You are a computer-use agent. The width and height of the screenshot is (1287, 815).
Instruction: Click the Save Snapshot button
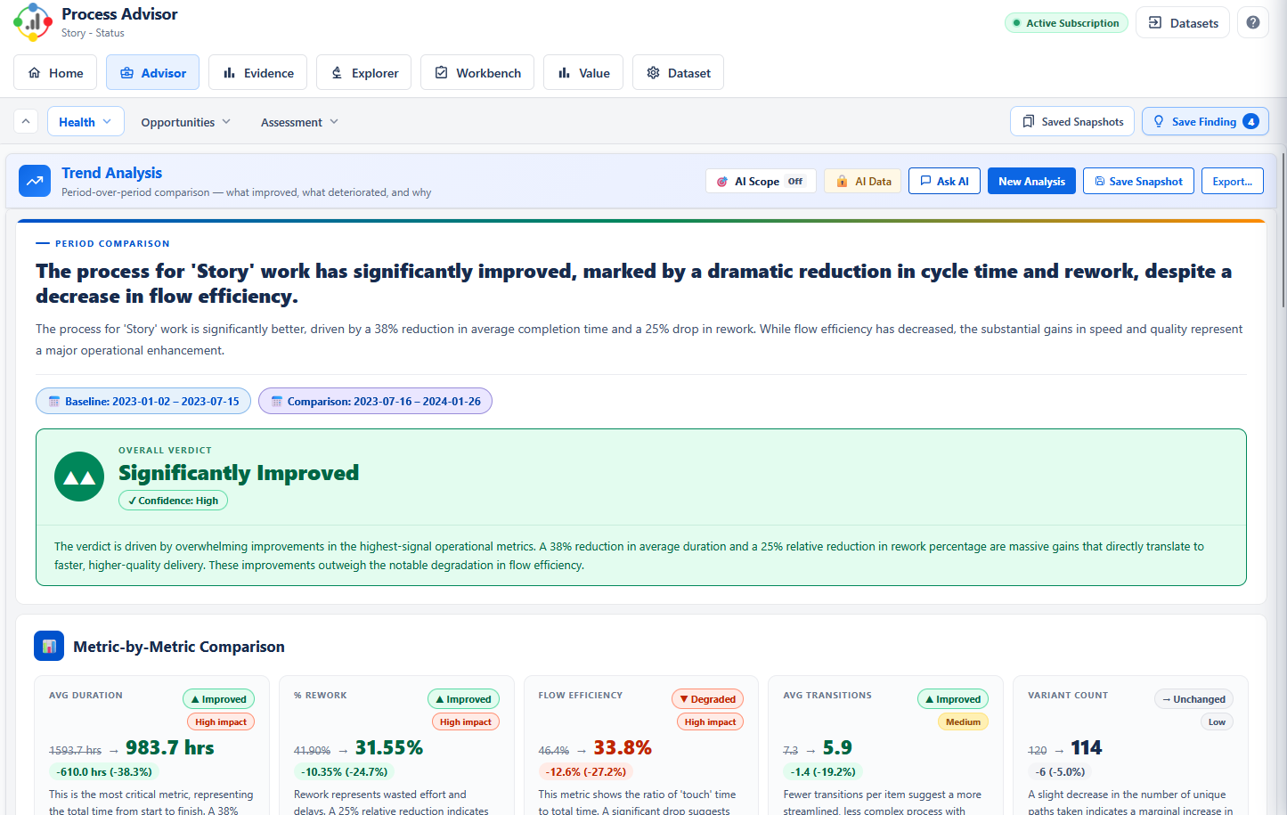click(x=1138, y=181)
